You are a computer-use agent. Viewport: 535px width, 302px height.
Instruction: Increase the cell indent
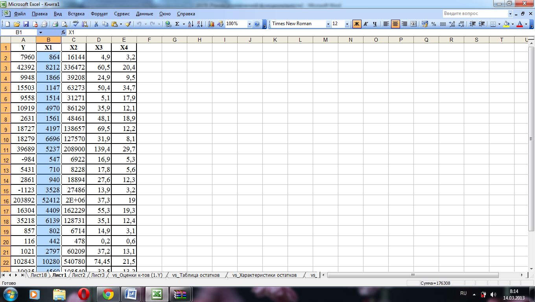click(x=481, y=24)
